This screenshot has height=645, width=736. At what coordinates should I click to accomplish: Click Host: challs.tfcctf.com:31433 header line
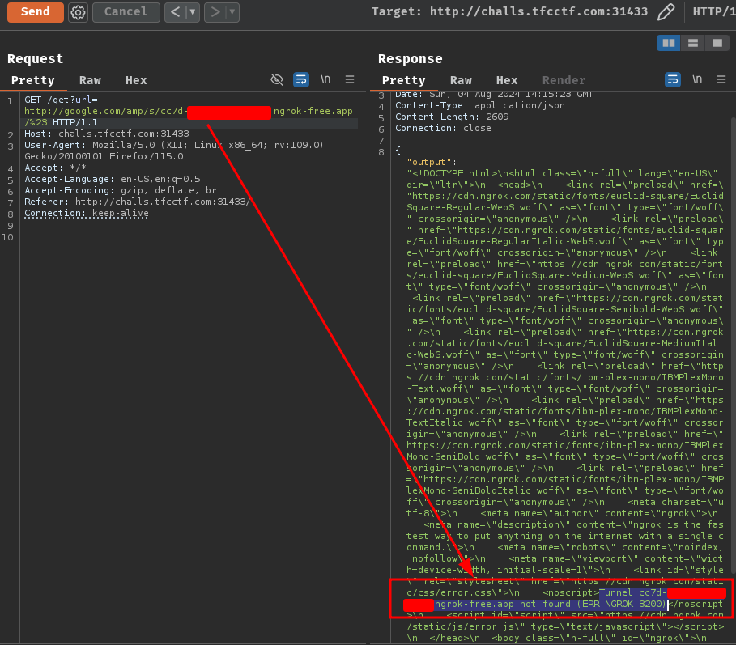coord(107,134)
